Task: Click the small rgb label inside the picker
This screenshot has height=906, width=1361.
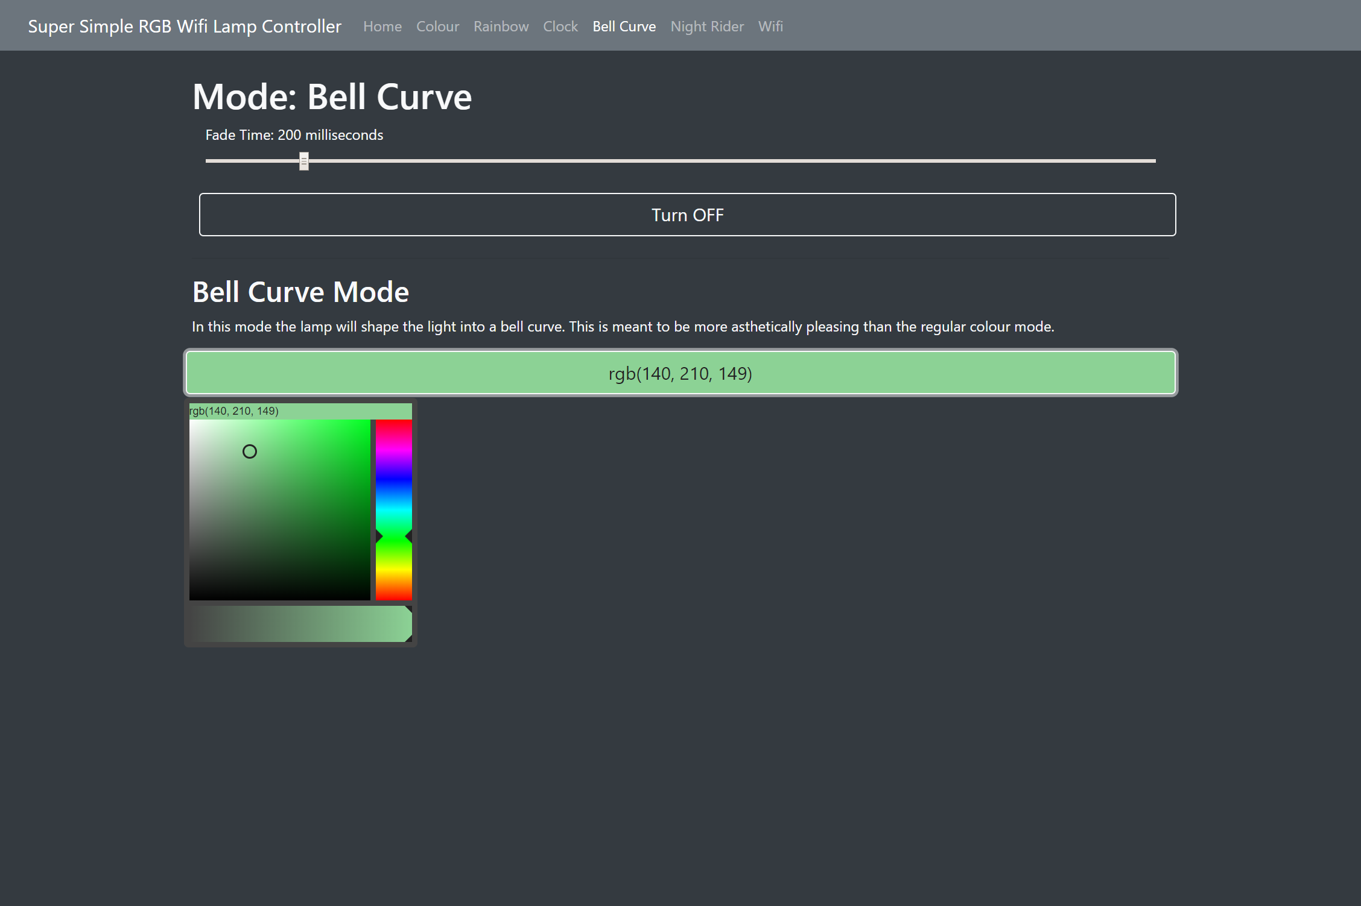Action: pos(233,411)
